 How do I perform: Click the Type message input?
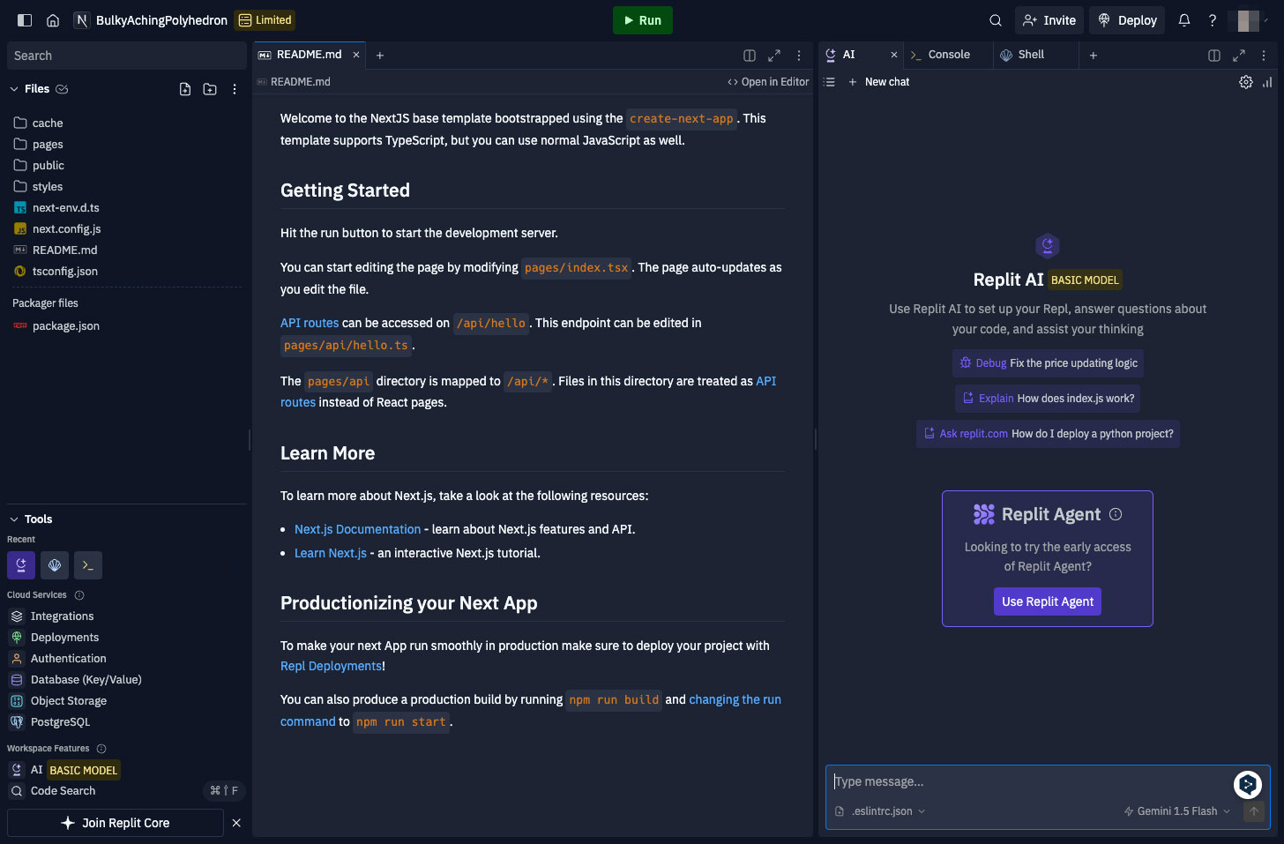1030,782
